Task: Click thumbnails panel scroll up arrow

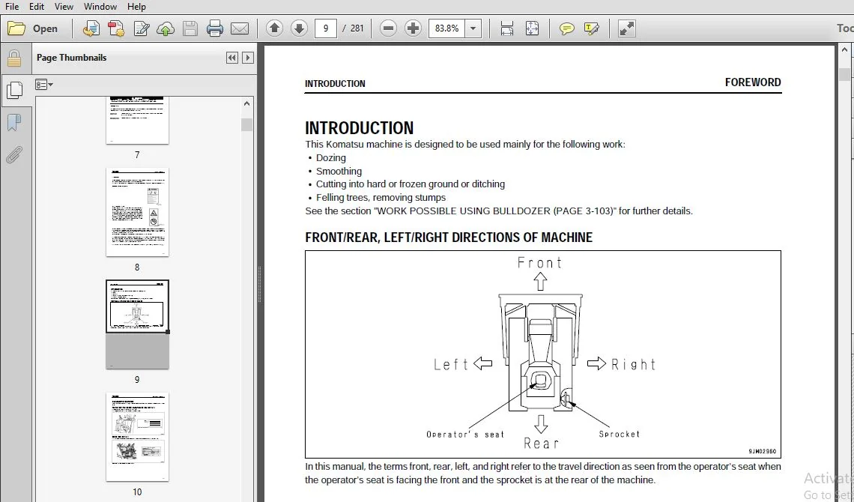Action: pyautogui.click(x=246, y=103)
